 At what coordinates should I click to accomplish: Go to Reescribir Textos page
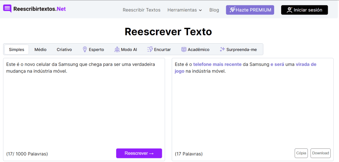pos(142,10)
